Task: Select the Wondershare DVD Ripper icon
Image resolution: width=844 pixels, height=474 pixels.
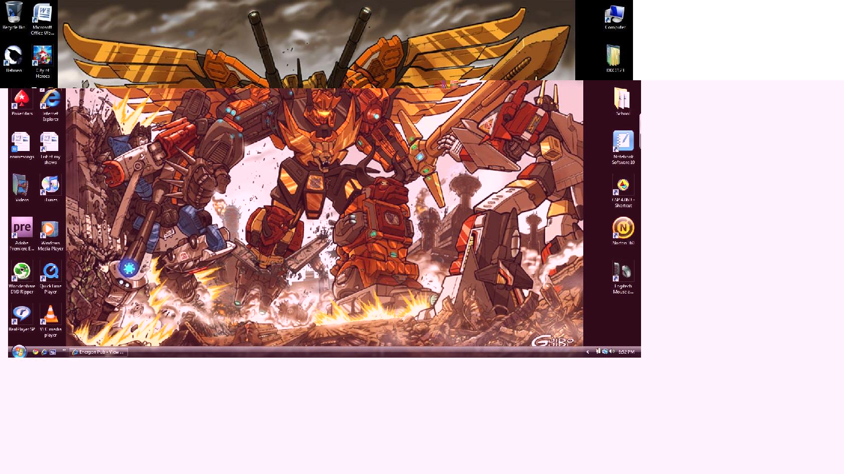Action: tap(22, 273)
